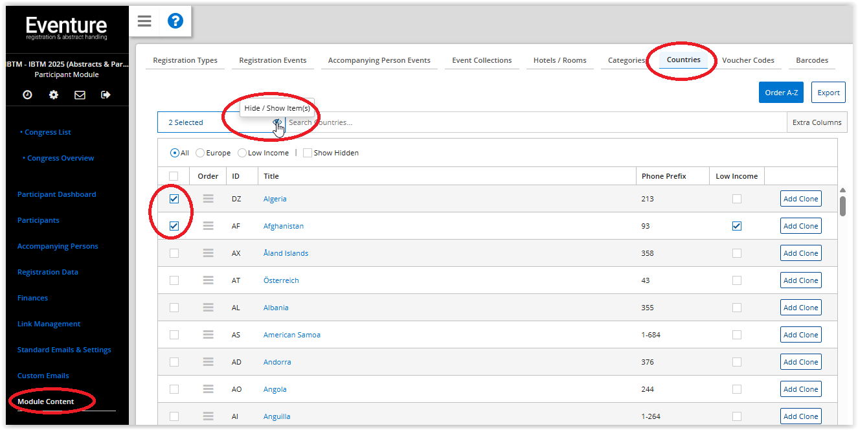The height and width of the screenshot is (430, 858).
Task: Switch to the Voucher Codes tab
Action: [748, 60]
